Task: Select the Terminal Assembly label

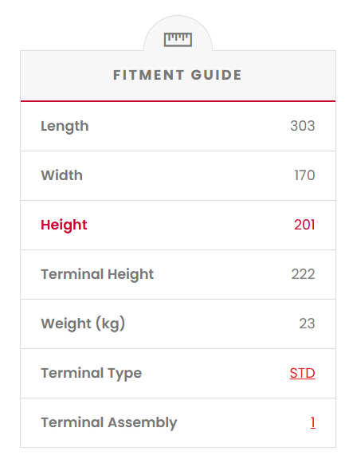Action: 109,423
